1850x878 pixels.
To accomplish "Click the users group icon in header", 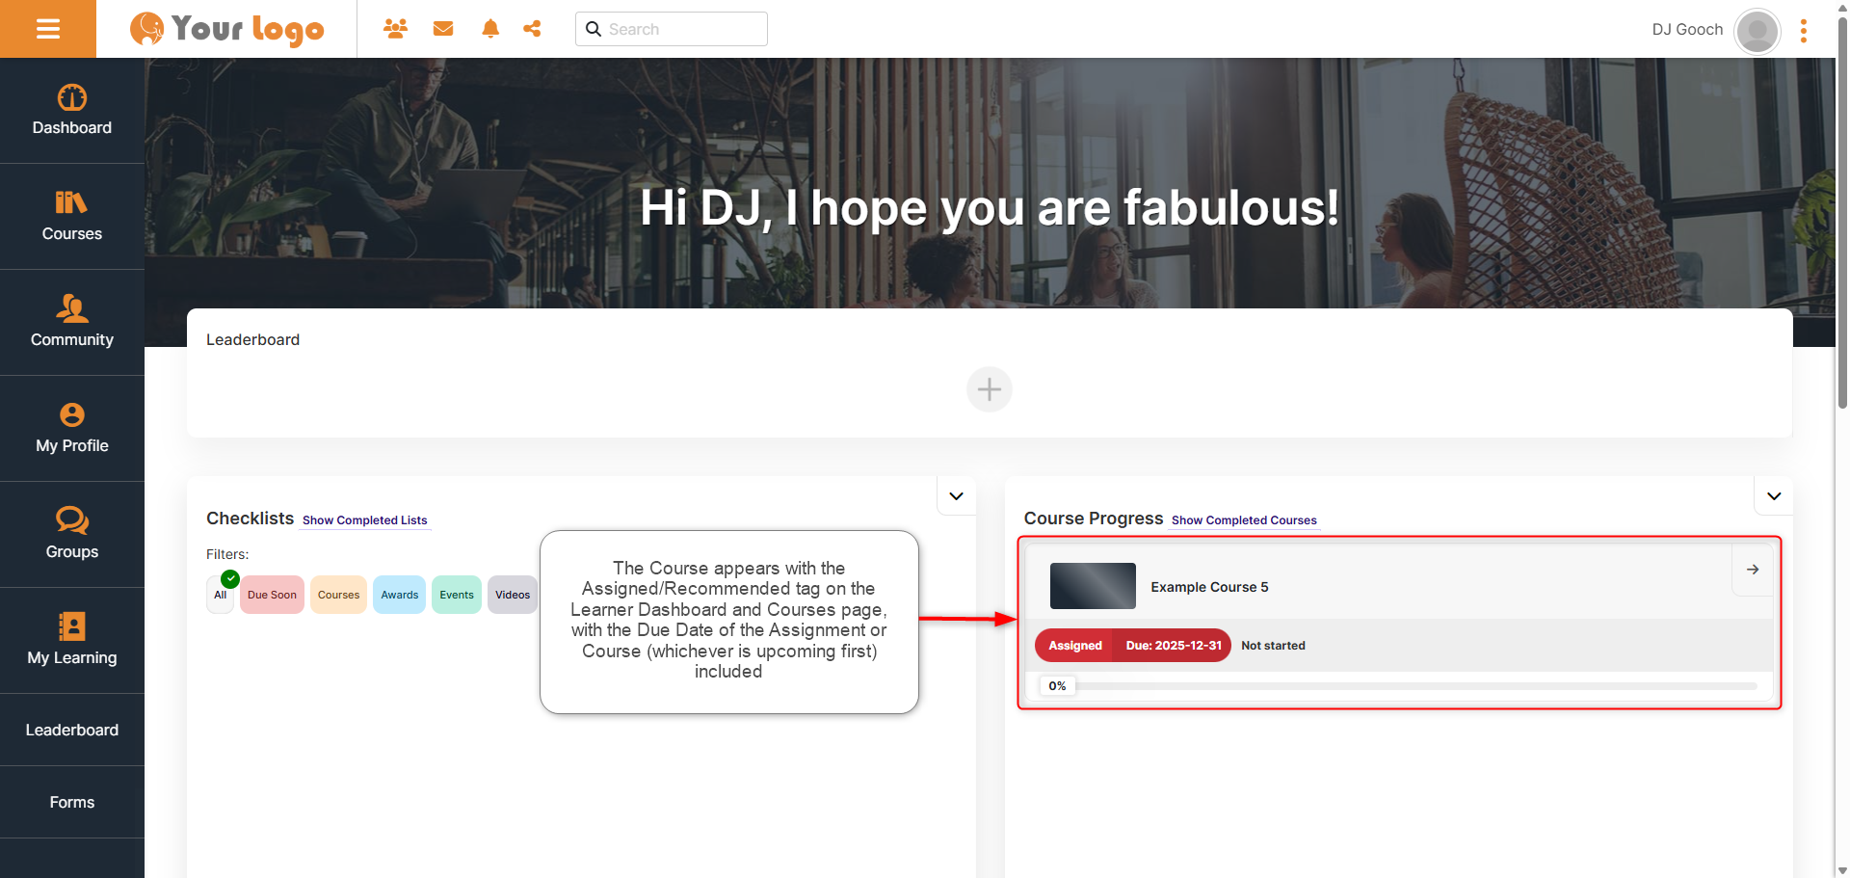I will [395, 29].
